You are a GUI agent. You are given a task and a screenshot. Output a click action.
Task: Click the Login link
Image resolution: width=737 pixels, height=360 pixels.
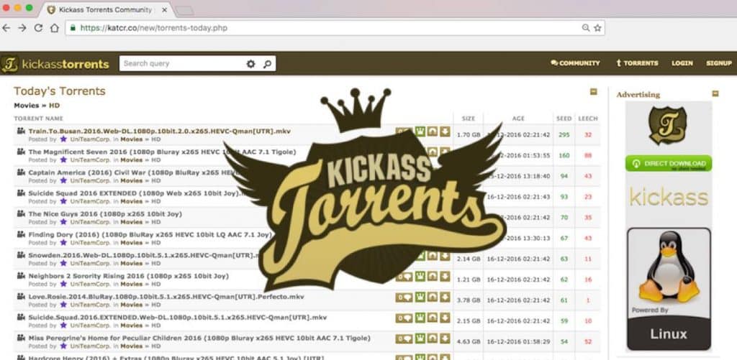(682, 63)
